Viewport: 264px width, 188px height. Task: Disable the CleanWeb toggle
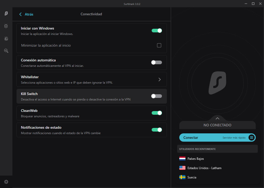click(157, 113)
